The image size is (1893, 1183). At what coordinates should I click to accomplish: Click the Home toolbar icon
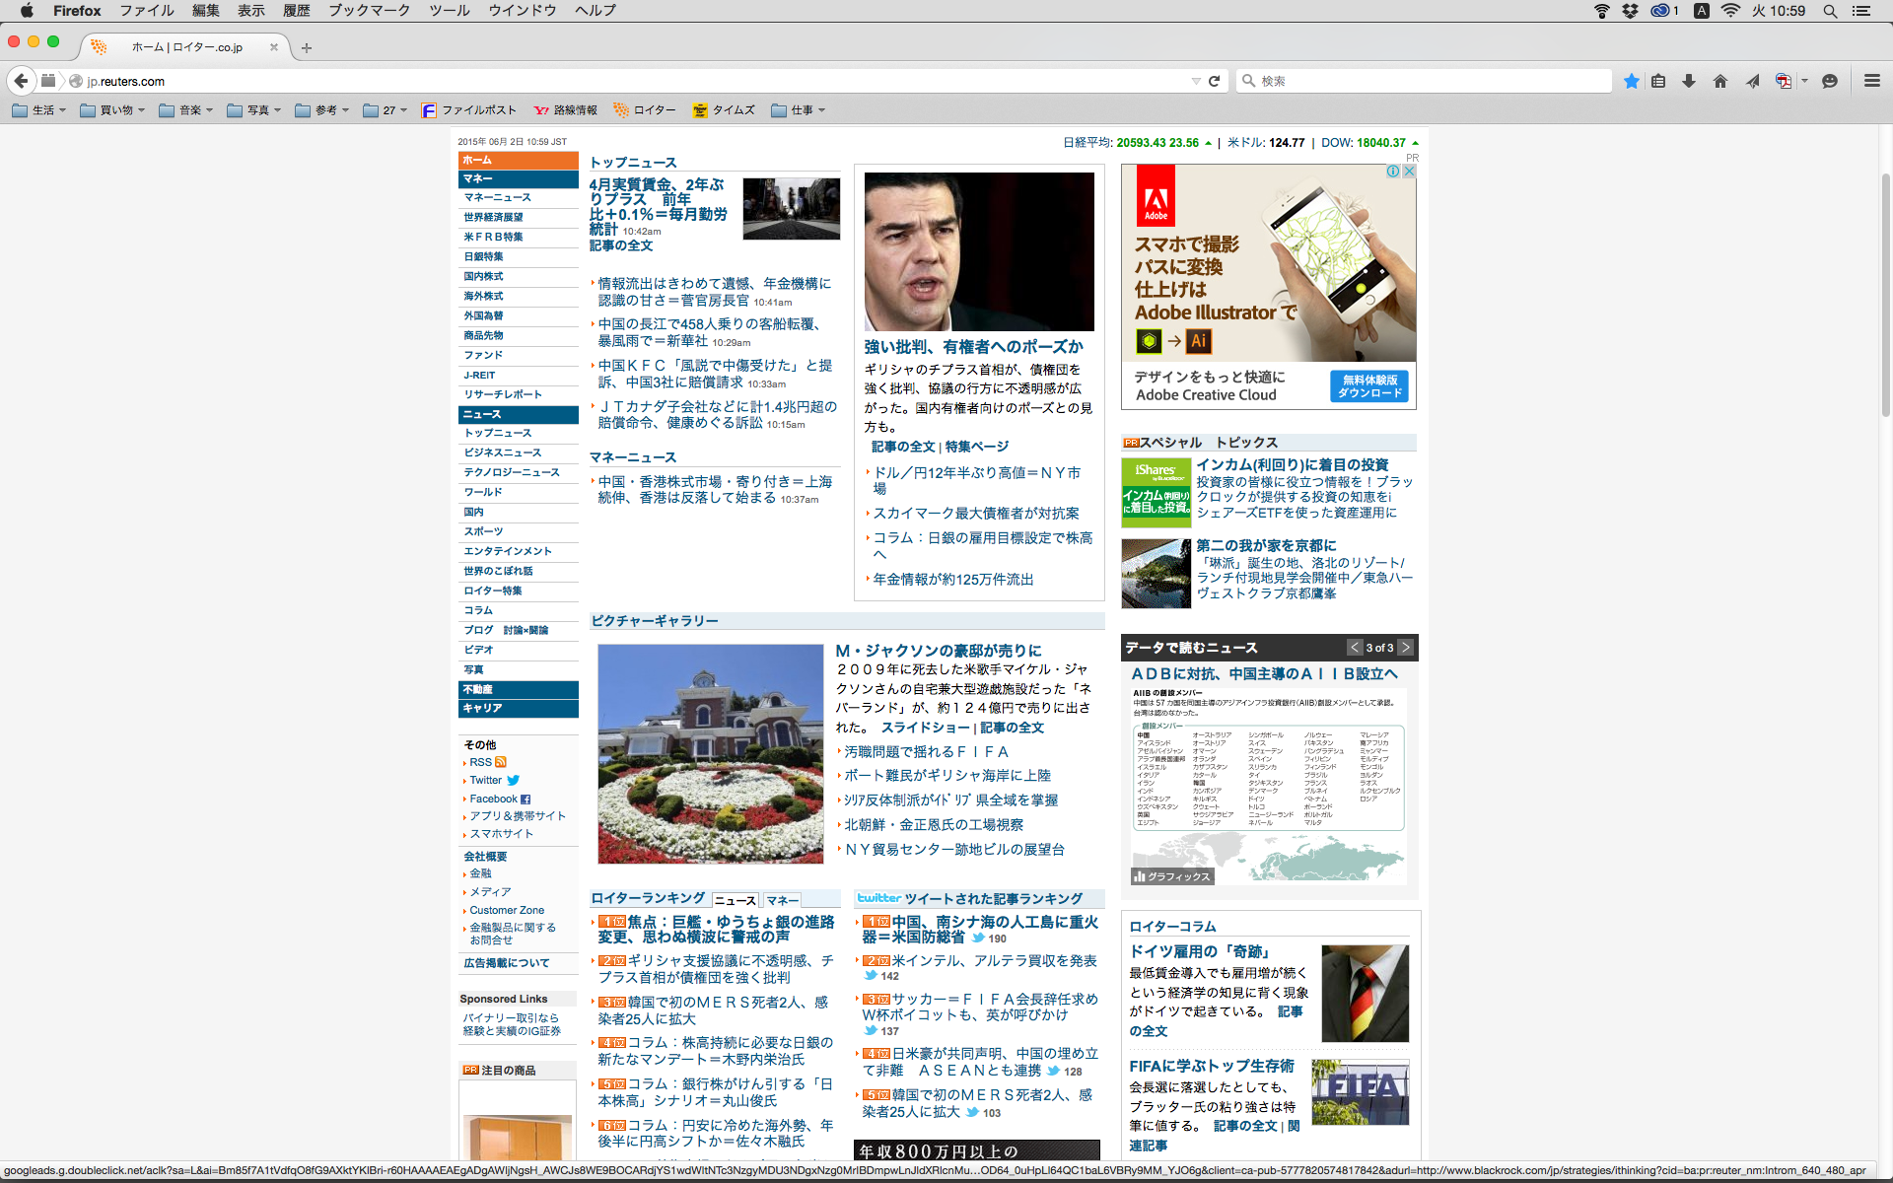(1720, 81)
